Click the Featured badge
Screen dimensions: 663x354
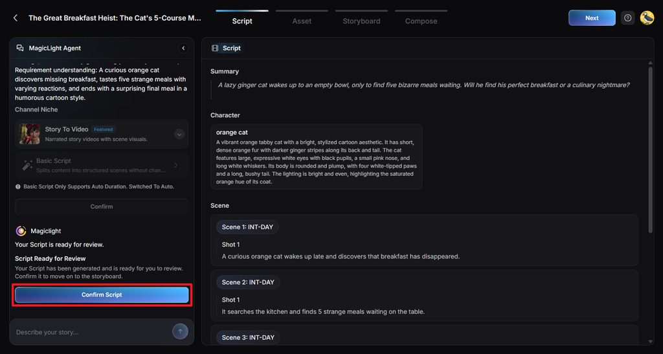[104, 129]
